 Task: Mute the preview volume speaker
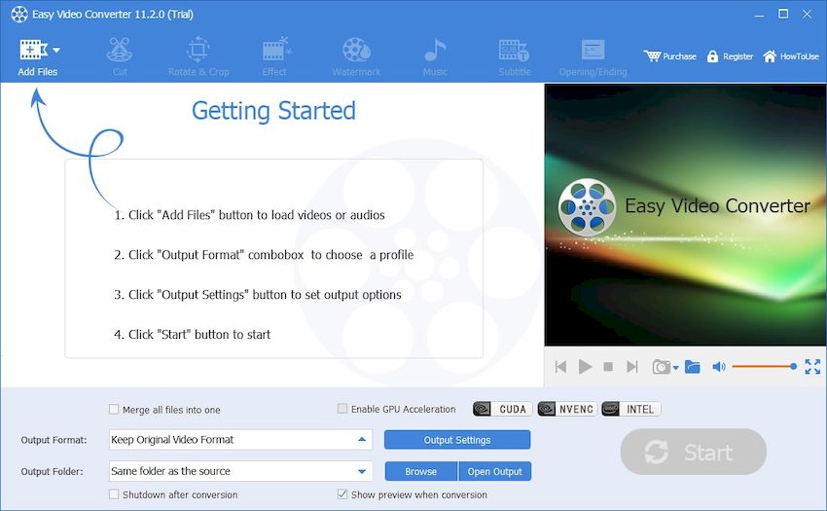click(x=719, y=366)
